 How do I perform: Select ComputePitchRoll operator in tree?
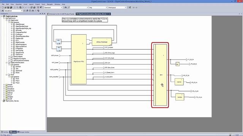click(x=21, y=32)
